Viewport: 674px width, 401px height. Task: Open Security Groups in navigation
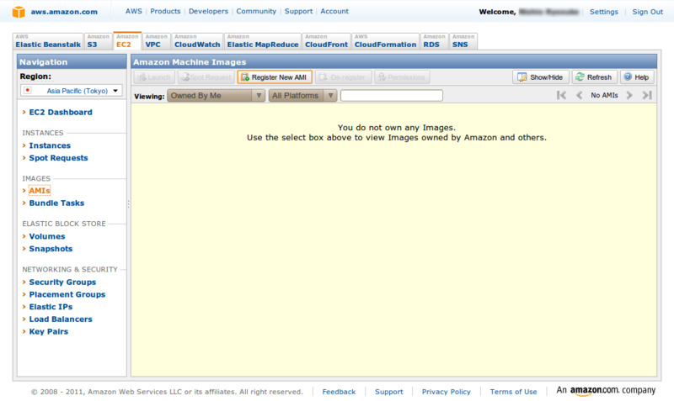coord(62,282)
